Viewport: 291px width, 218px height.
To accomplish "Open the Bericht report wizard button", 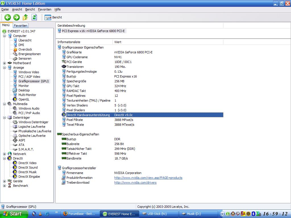I will [x=53, y=17].
